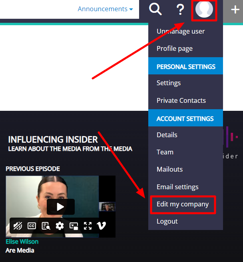Screen dimensions: 243x262
Task: Click the plus icon in the top bar
Action: click(x=235, y=10)
